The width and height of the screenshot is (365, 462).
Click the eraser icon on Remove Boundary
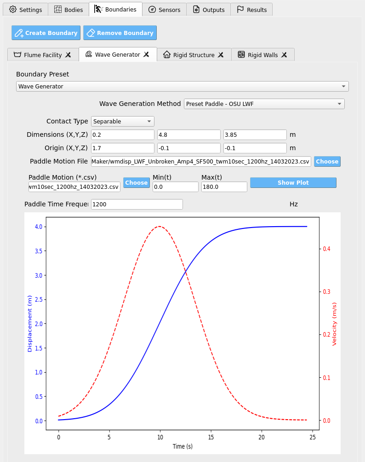click(x=91, y=33)
